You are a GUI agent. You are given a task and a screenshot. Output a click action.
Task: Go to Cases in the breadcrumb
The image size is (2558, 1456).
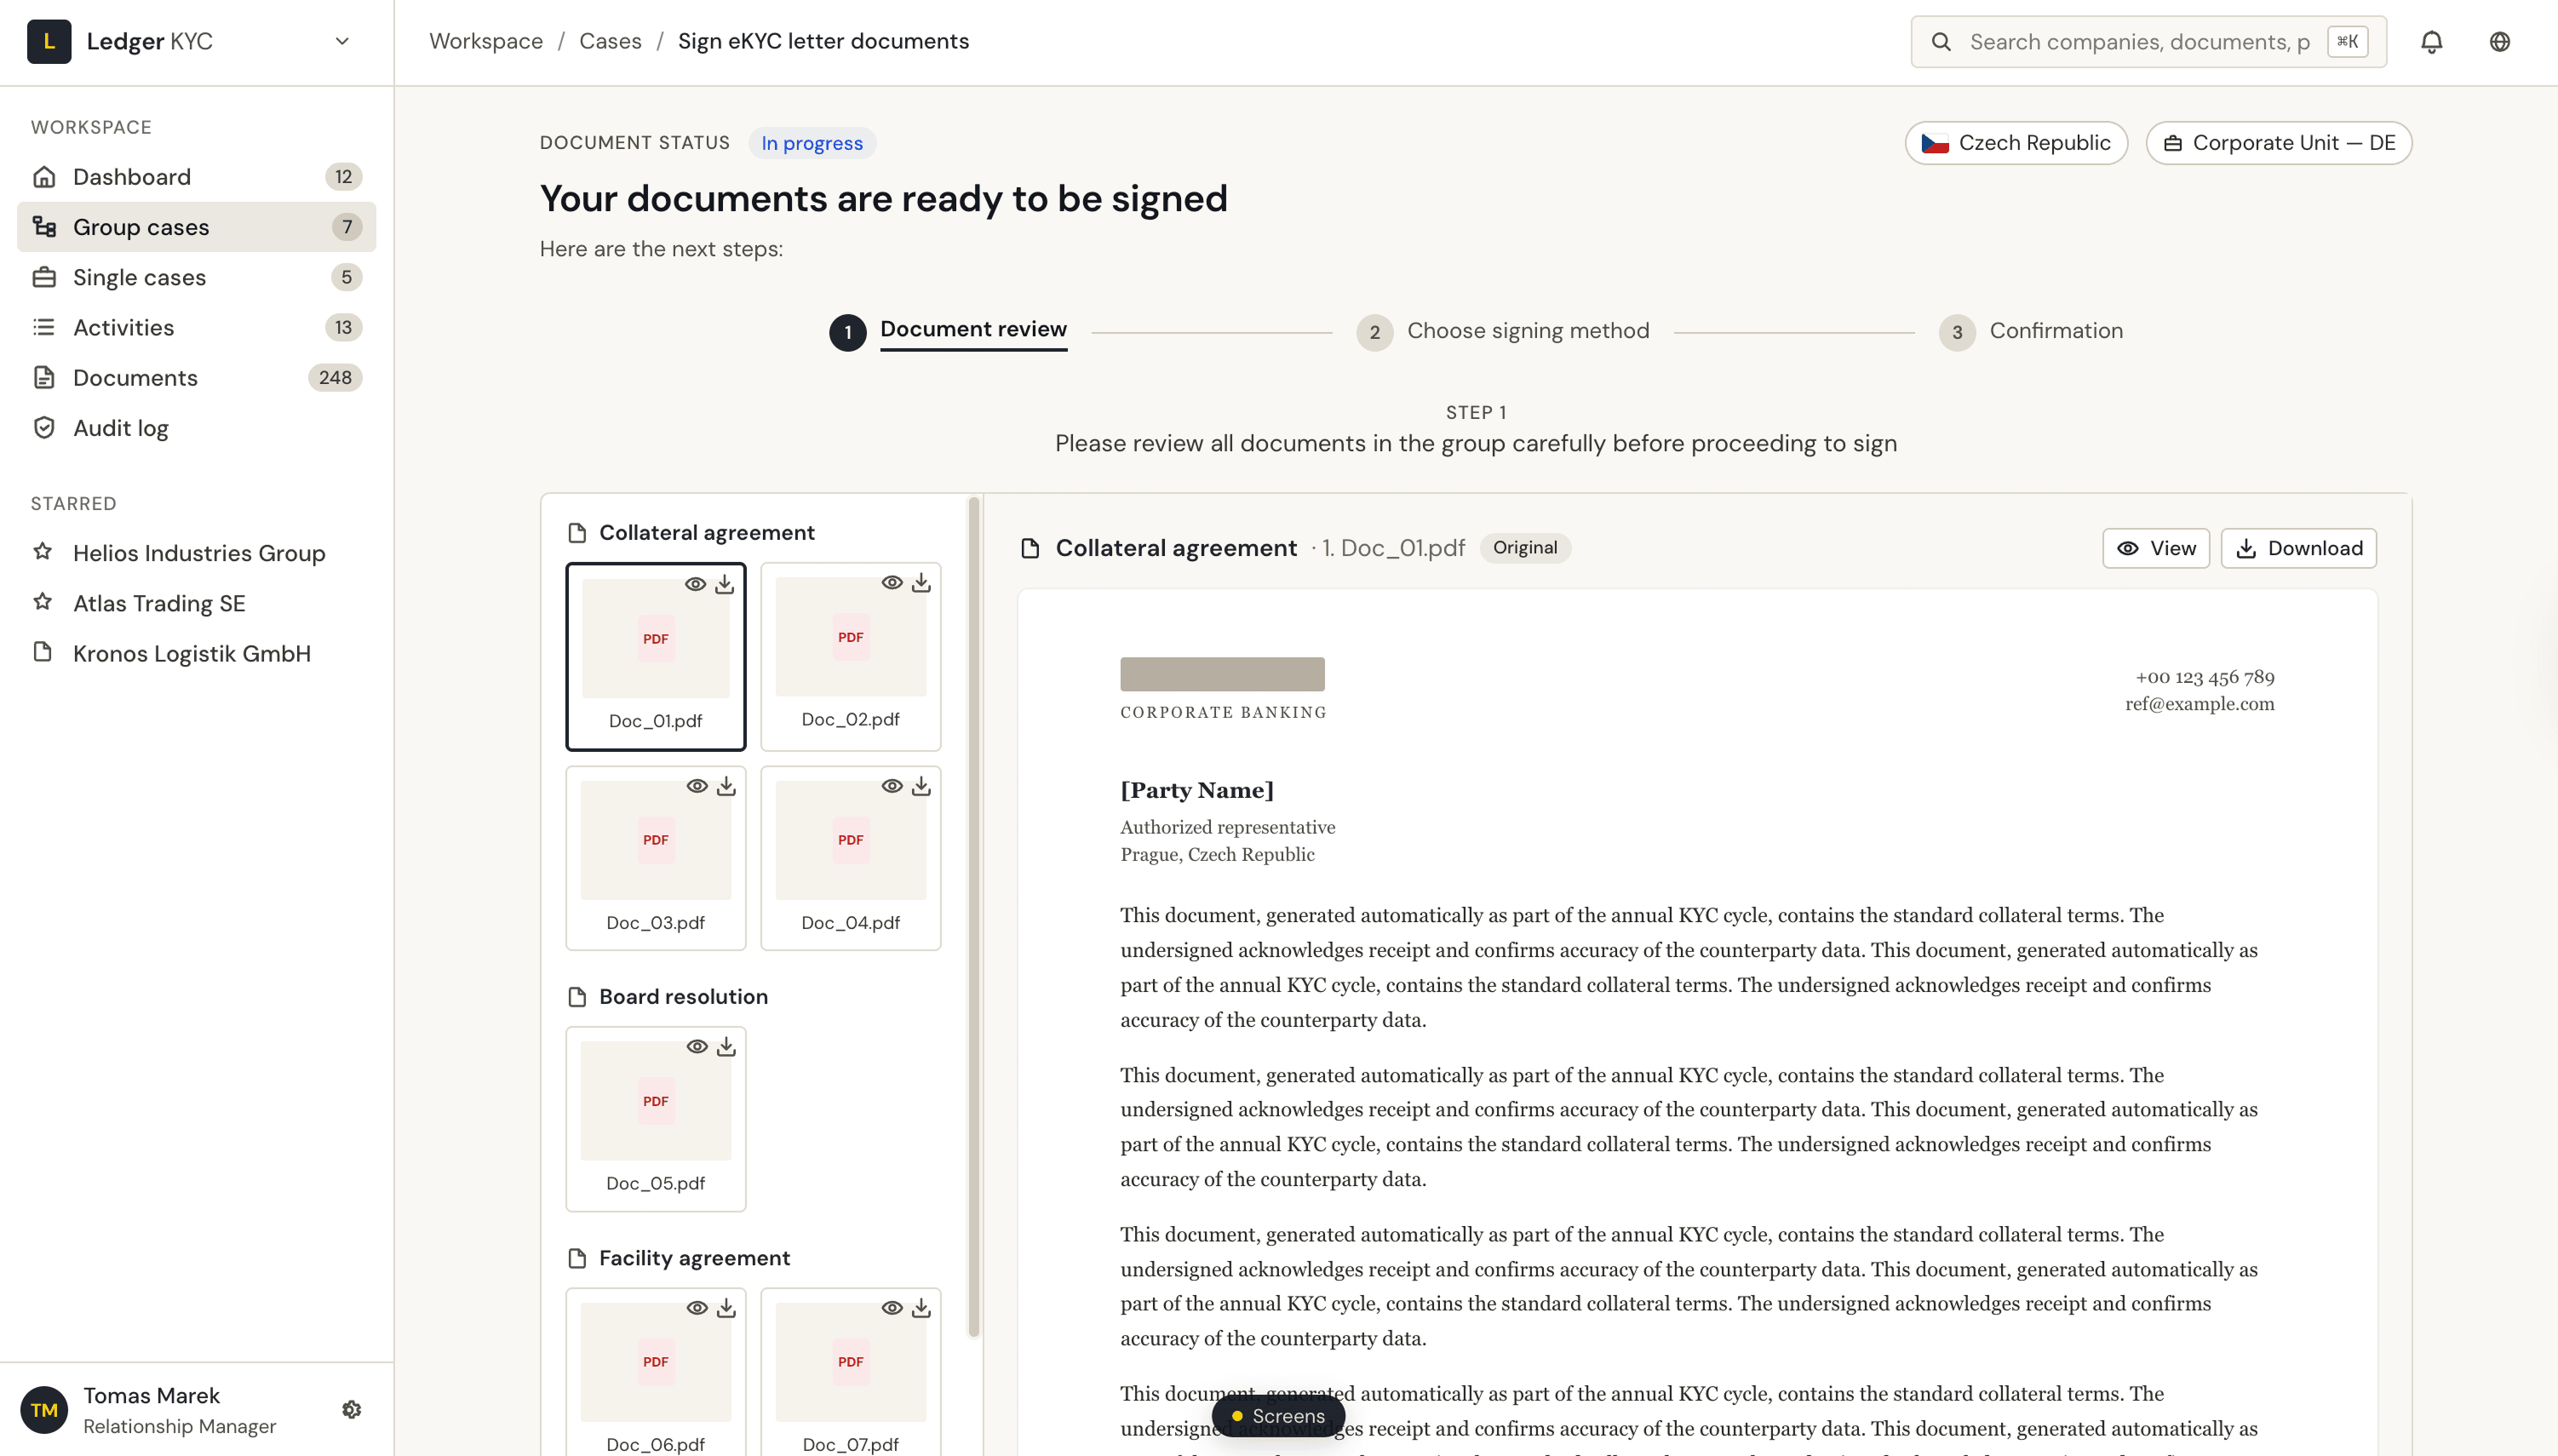click(x=610, y=41)
